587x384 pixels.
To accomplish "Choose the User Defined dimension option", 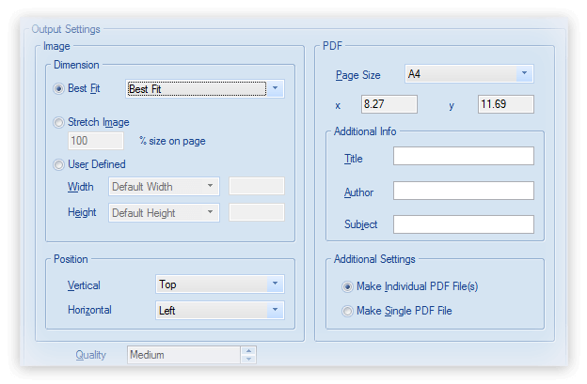I will tap(60, 164).
